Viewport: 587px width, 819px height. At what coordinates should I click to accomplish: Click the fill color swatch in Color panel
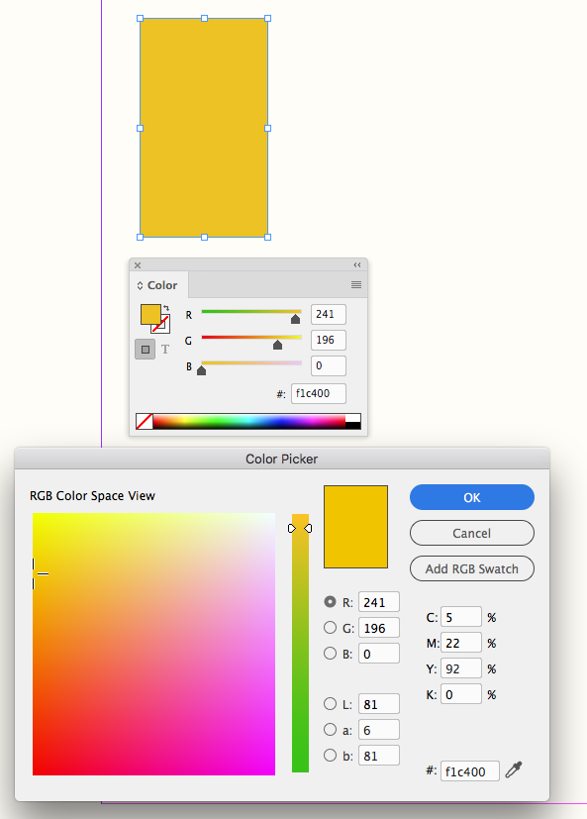tap(148, 312)
